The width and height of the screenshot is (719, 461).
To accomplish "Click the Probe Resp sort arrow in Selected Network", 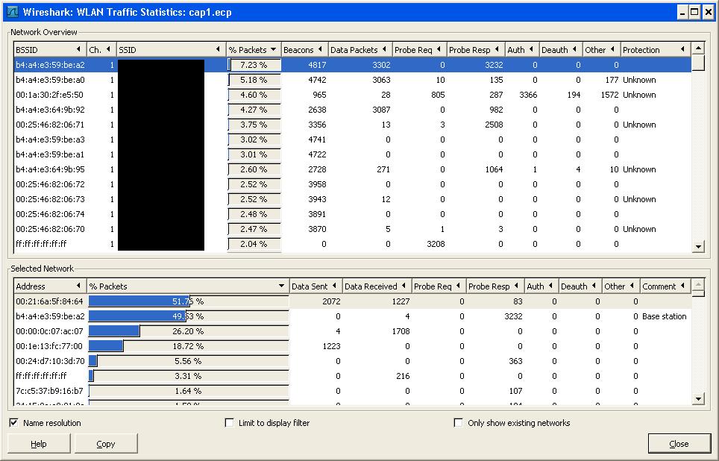I will tap(515, 286).
